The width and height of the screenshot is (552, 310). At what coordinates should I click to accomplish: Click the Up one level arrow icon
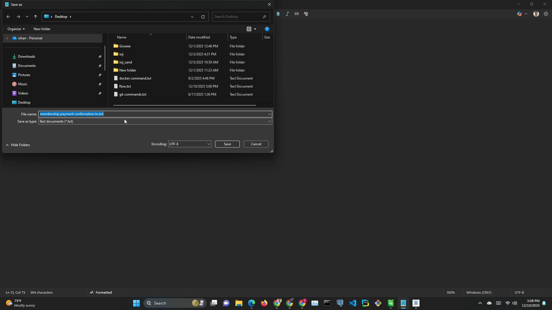[x=35, y=17]
